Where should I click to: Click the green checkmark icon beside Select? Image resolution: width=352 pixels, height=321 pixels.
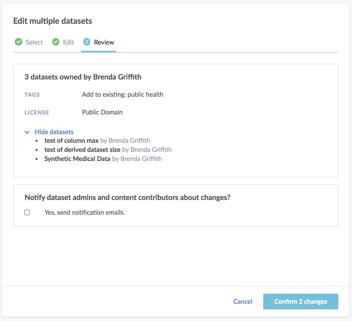pyautogui.click(x=19, y=42)
